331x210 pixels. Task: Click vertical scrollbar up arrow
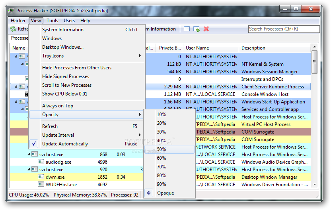(315, 47)
